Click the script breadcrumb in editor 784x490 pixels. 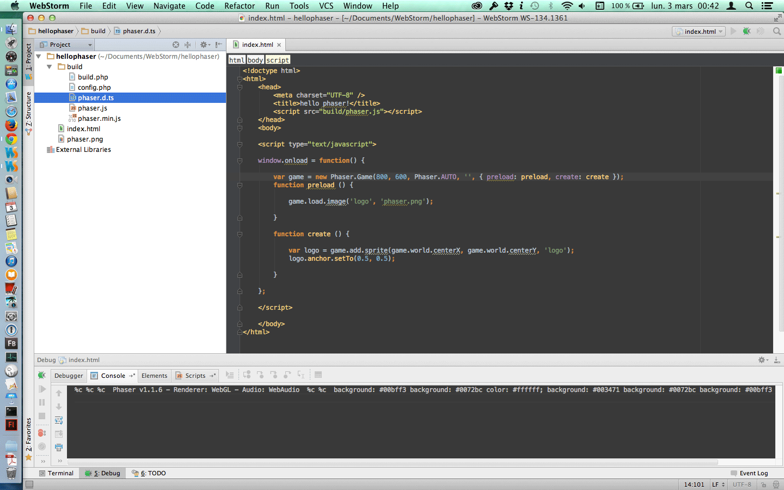pyautogui.click(x=278, y=60)
